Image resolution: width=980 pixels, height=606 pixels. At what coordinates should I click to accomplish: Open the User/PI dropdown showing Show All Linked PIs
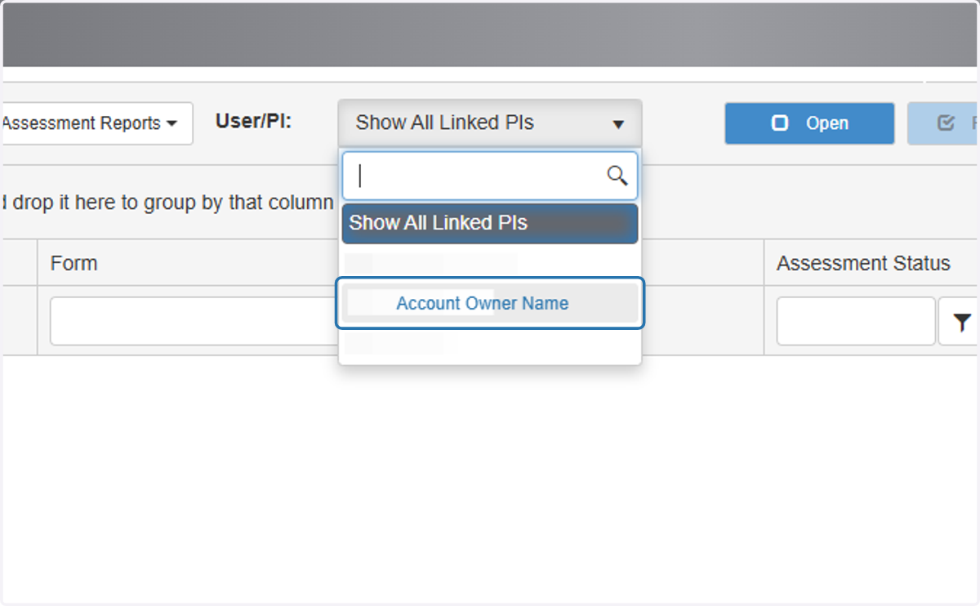[490, 123]
